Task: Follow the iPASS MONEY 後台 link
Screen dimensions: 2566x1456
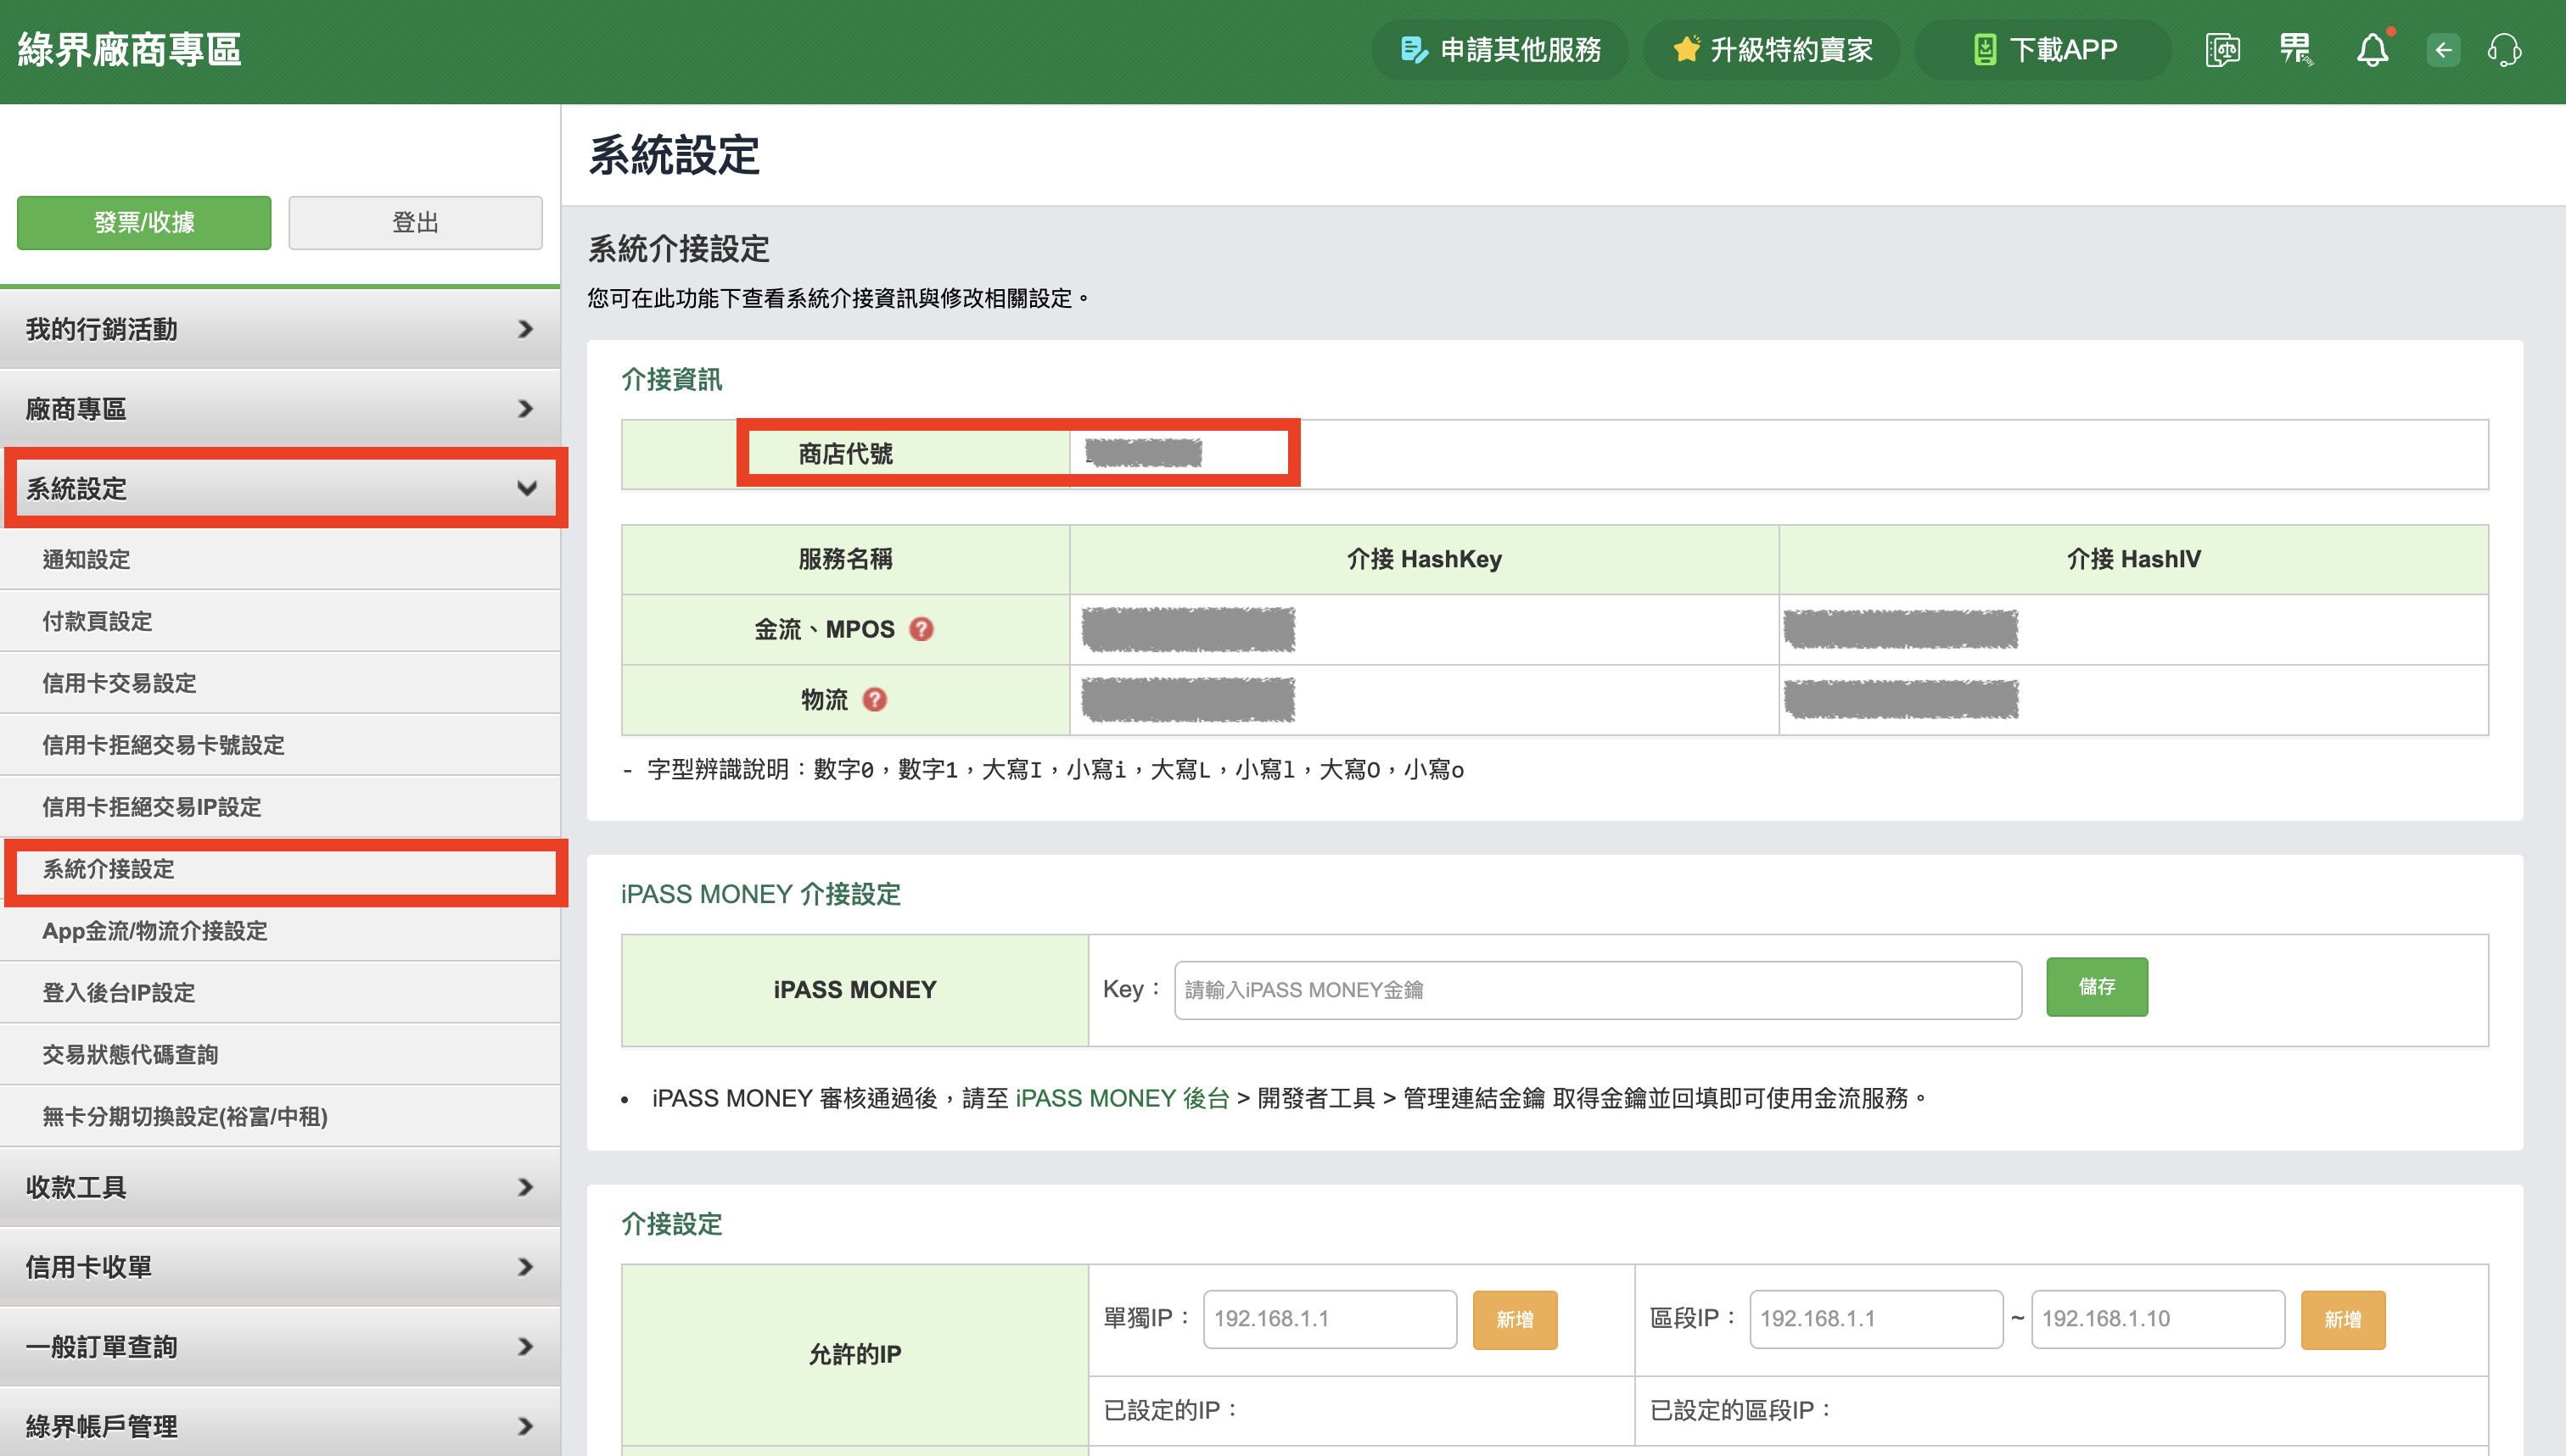Action: [x=1123, y=1098]
